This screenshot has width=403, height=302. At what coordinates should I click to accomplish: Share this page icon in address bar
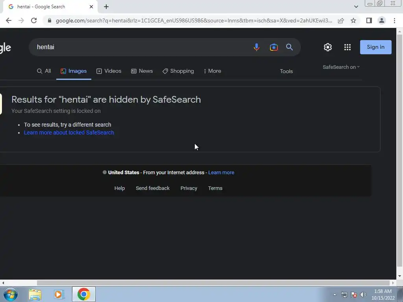coord(341,20)
